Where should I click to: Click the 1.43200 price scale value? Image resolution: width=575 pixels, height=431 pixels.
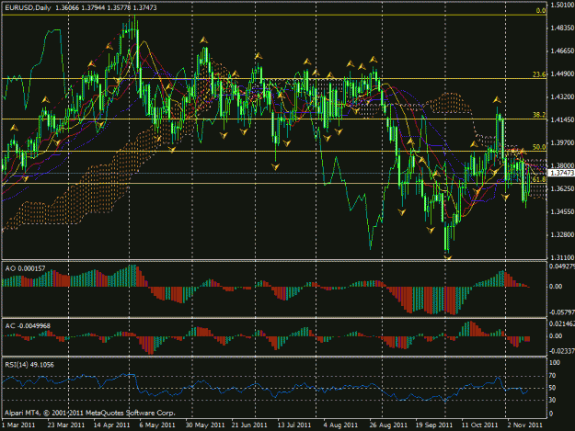pyautogui.click(x=562, y=96)
